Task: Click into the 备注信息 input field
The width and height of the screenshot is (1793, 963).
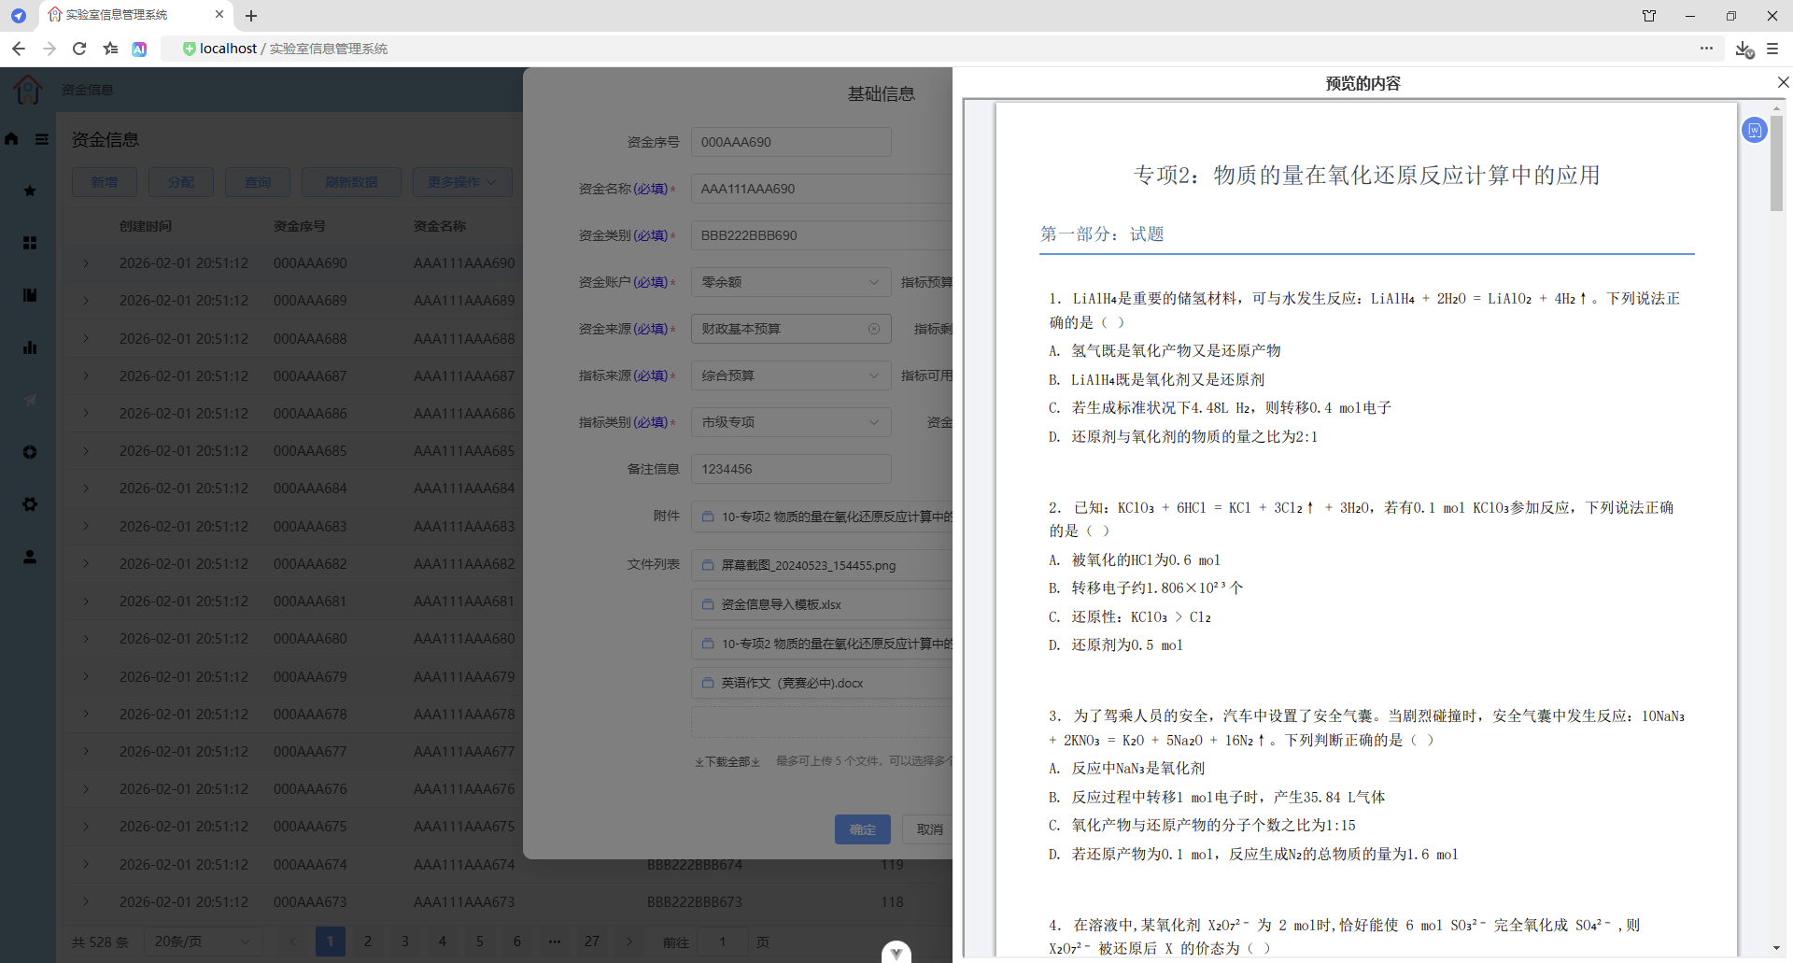Action: pos(791,469)
